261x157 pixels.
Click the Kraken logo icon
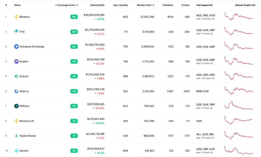coord(16,62)
